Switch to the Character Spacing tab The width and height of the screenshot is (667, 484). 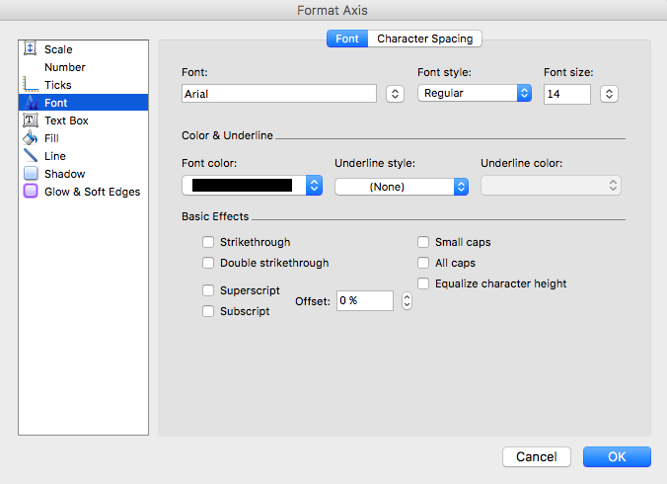tap(424, 39)
